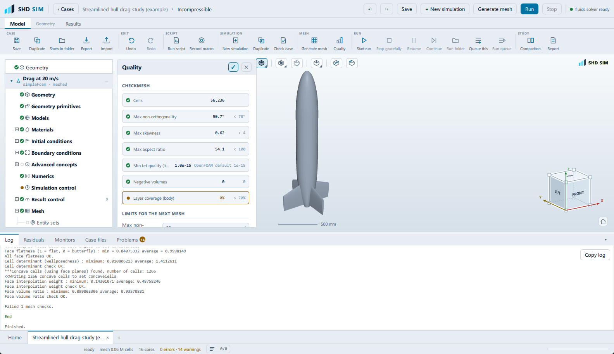614x354 pixels.
Task: Close the Quality panel
Action: coord(246,67)
